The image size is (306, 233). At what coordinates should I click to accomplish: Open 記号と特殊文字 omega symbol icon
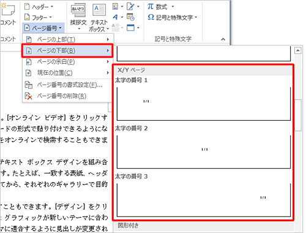point(151,17)
